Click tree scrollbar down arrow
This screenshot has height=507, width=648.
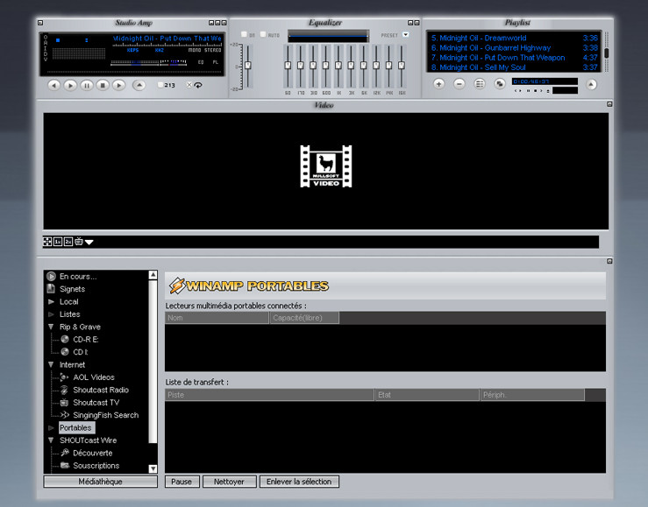point(153,468)
